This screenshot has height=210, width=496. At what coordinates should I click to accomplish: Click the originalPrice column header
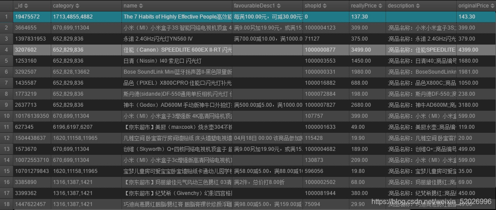[x=476, y=6]
